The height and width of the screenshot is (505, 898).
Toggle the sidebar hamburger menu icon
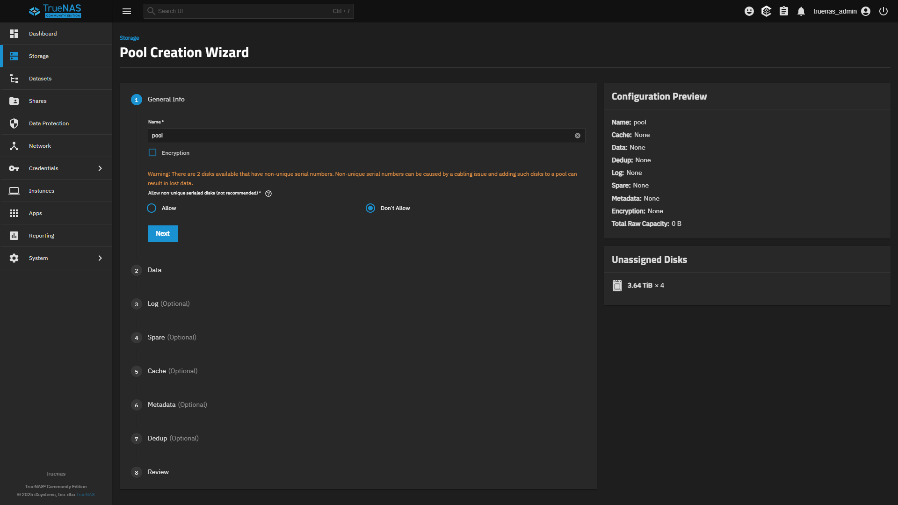point(127,11)
